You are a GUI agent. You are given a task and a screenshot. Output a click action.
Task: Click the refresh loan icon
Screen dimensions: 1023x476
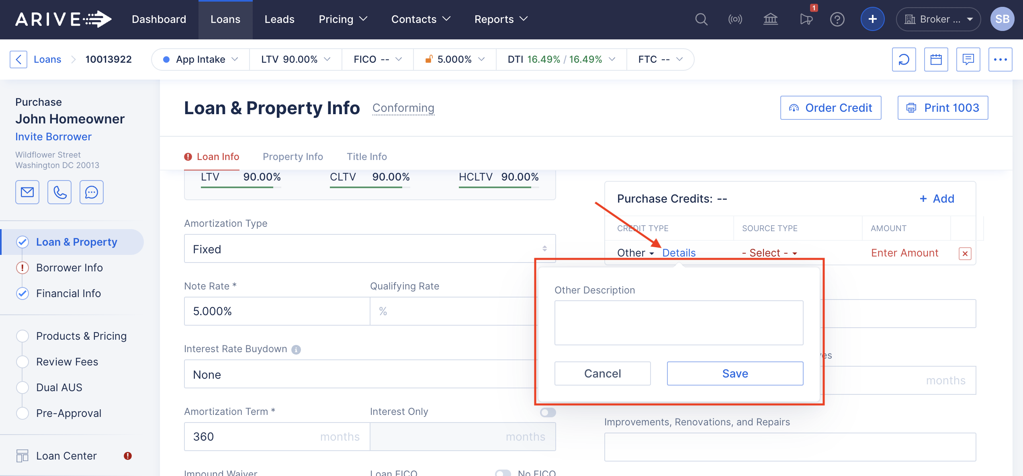click(x=904, y=59)
